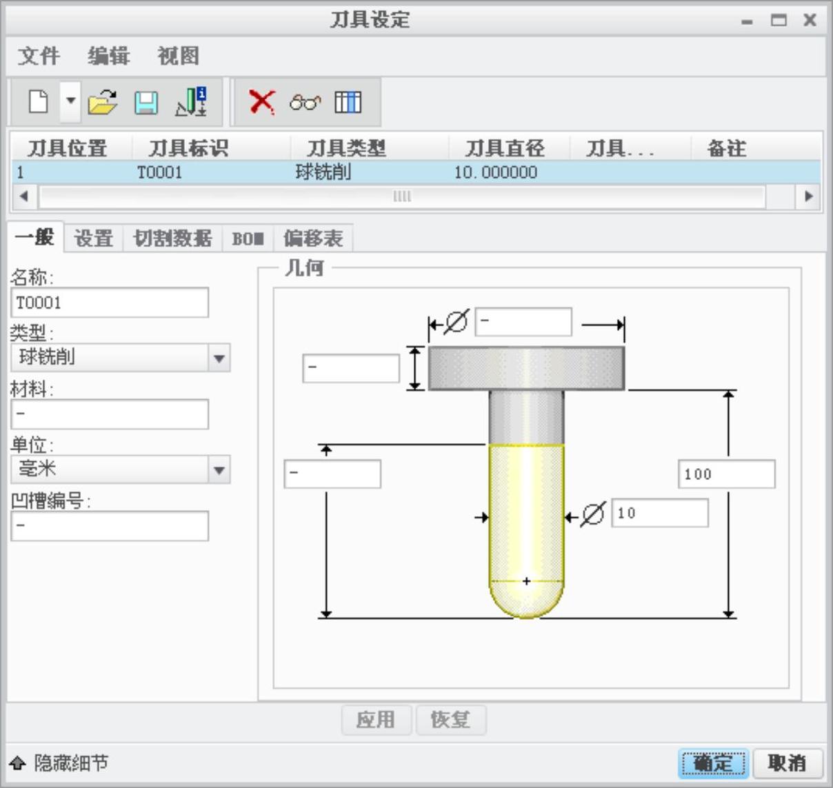Click the tool length field showing 100

coord(727,474)
